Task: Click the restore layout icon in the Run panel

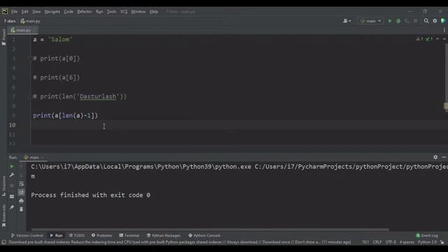Action: coord(12,197)
